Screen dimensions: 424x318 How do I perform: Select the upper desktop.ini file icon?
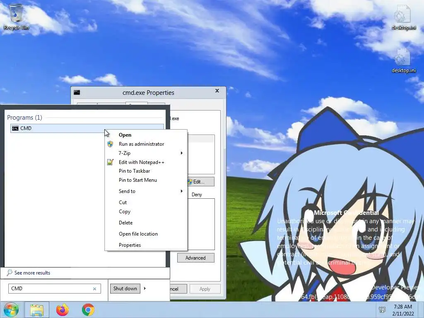(x=403, y=17)
